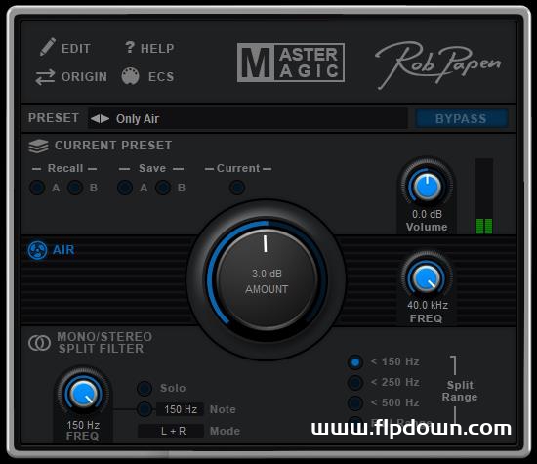This screenshot has width=537, height=464.
Task: Toggle the Solo button
Action: [145, 388]
